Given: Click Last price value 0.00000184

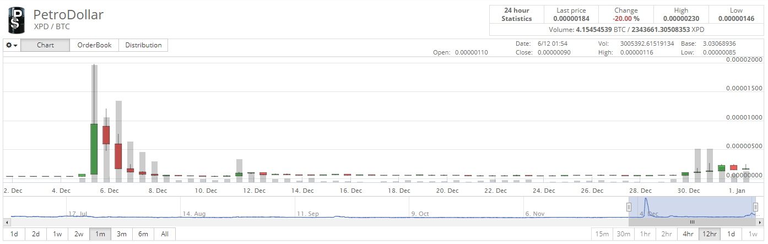Looking at the screenshot, I should pyautogui.click(x=571, y=19).
